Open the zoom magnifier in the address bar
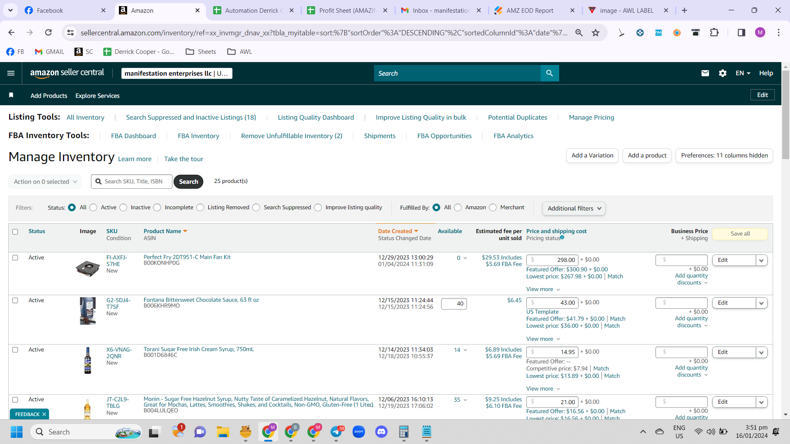Image resolution: width=790 pixels, height=444 pixels. coord(579,32)
